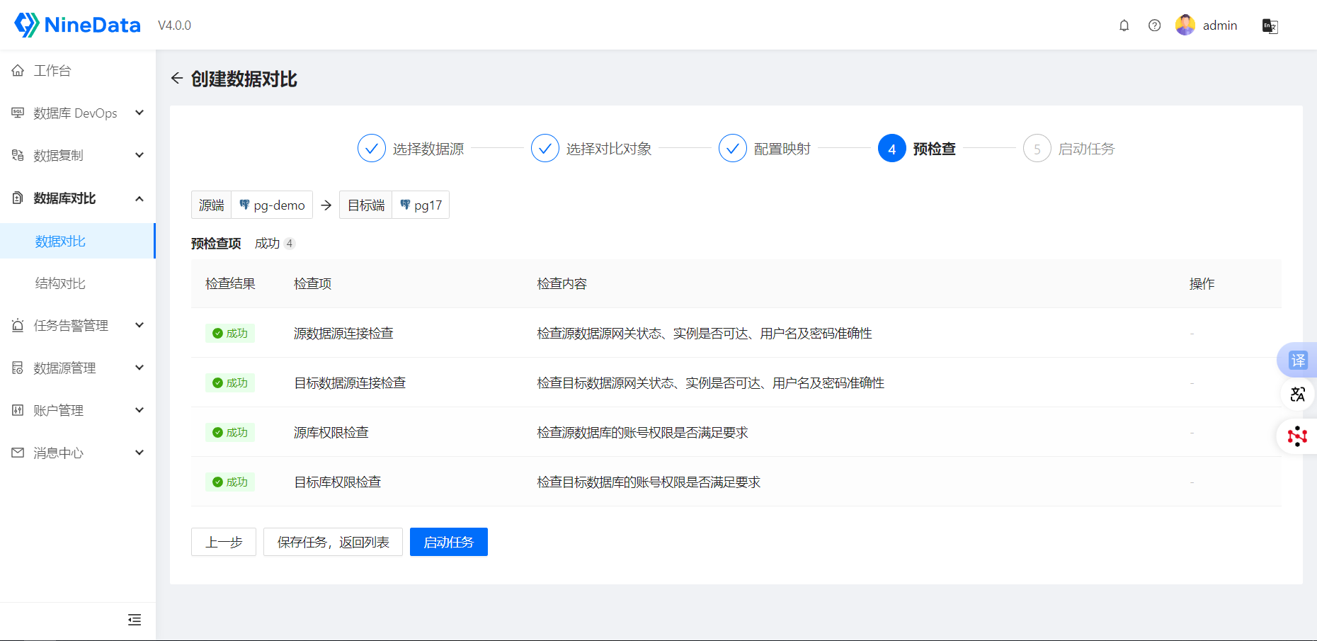The image size is (1317, 641).
Task: Open the 消息中心 menu label
Action: click(58, 453)
